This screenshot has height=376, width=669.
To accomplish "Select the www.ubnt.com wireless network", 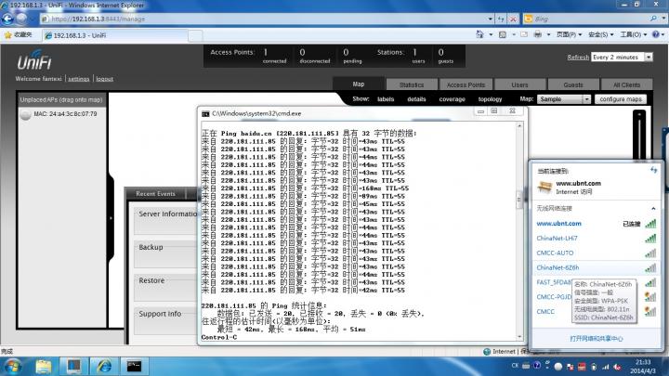I will click(x=596, y=224).
